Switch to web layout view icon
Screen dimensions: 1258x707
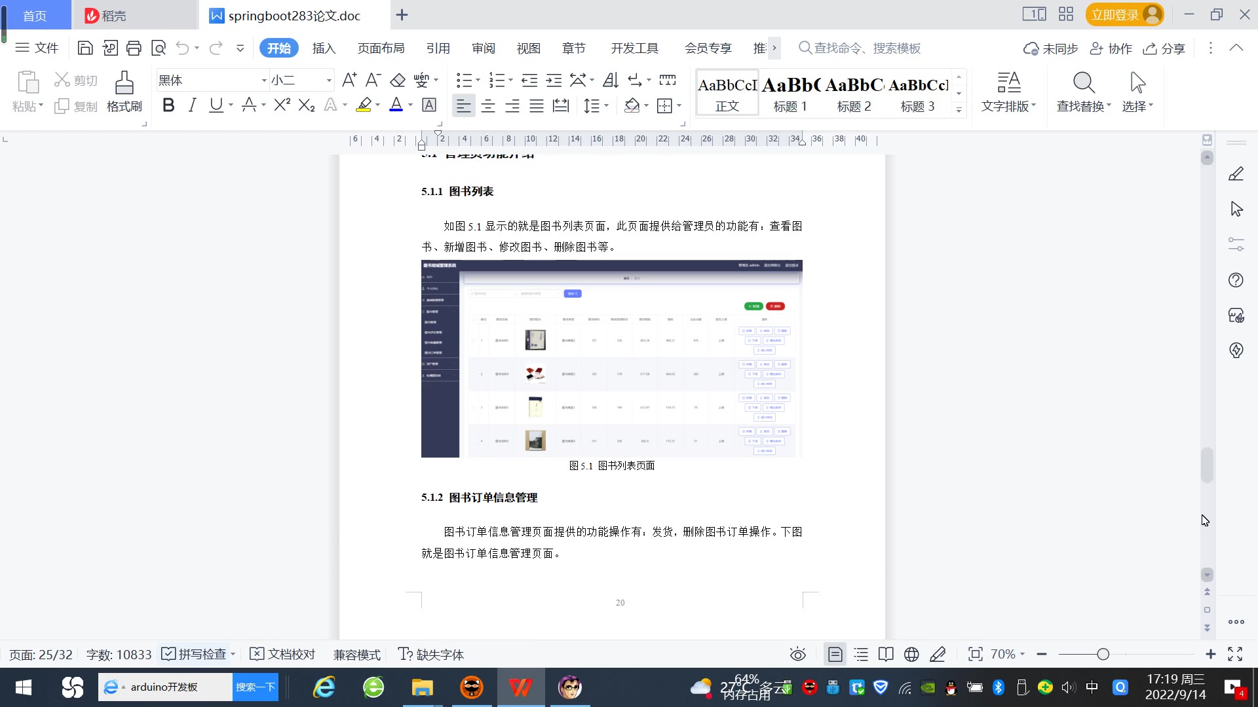(911, 654)
